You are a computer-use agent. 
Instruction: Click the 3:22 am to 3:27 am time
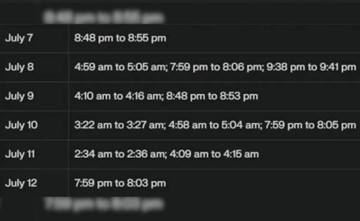click(x=118, y=125)
